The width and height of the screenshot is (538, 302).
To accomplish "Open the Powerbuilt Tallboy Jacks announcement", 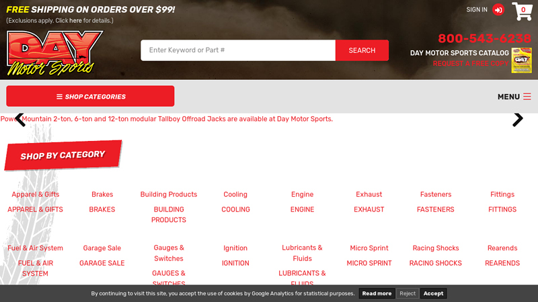I will click(166, 119).
